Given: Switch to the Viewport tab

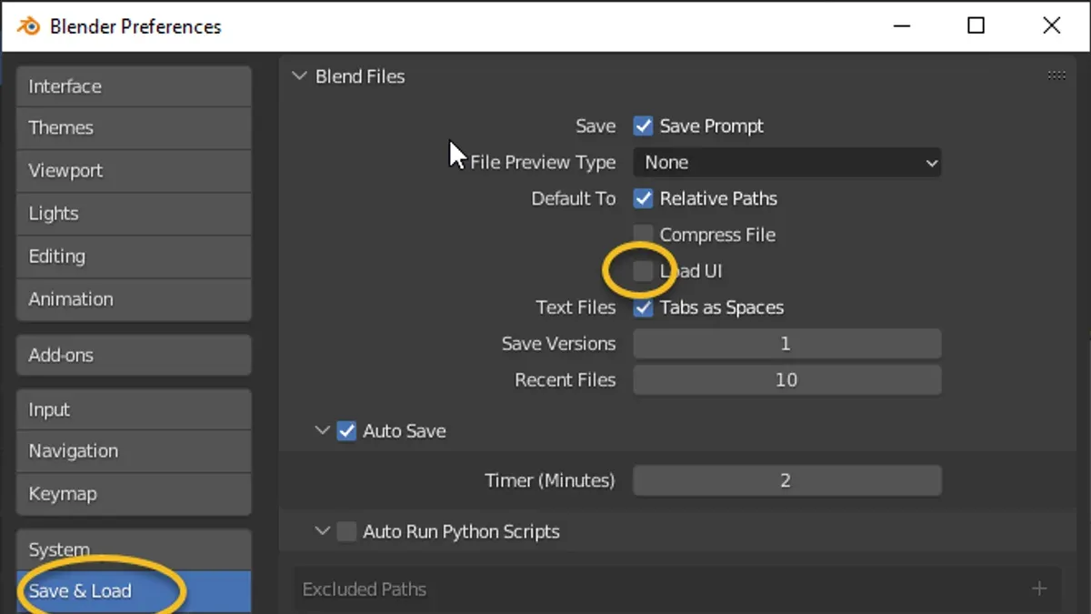Looking at the screenshot, I should click(x=134, y=171).
